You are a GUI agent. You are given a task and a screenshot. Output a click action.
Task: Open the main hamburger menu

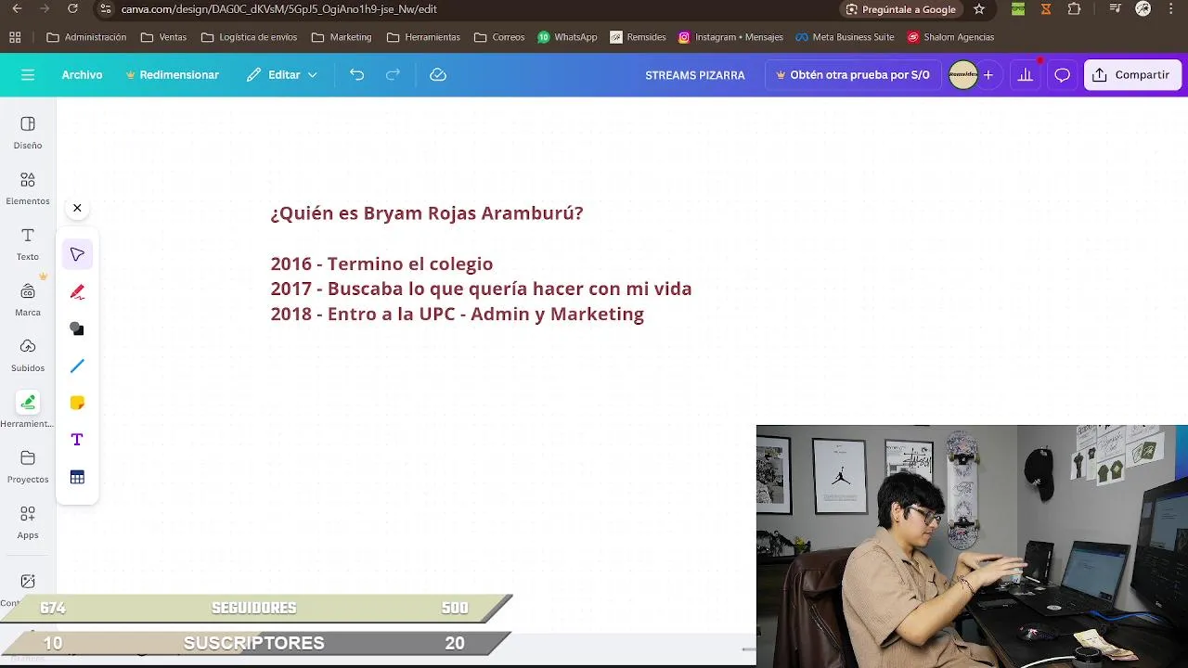28,75
